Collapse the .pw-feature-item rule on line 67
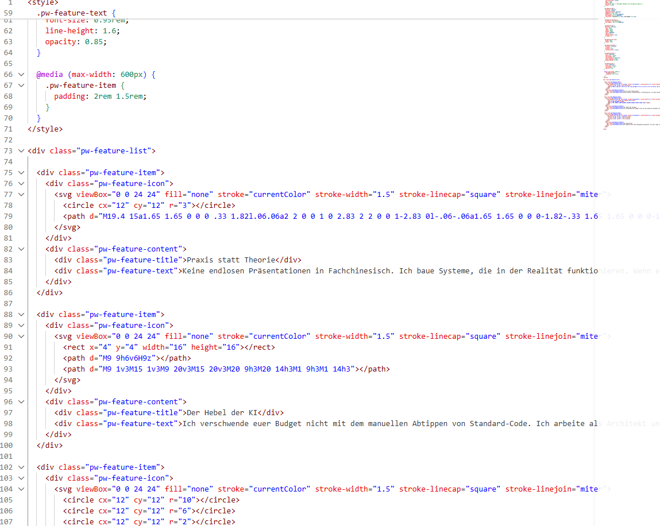Image resolution: width=660 pixels, height=526 pixels. point(21,86)
